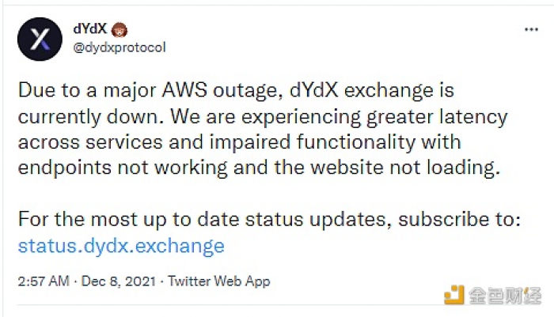Click the tweet line starting 'currently down'
This screenshot has height=317, width=554.
(263, 117)
